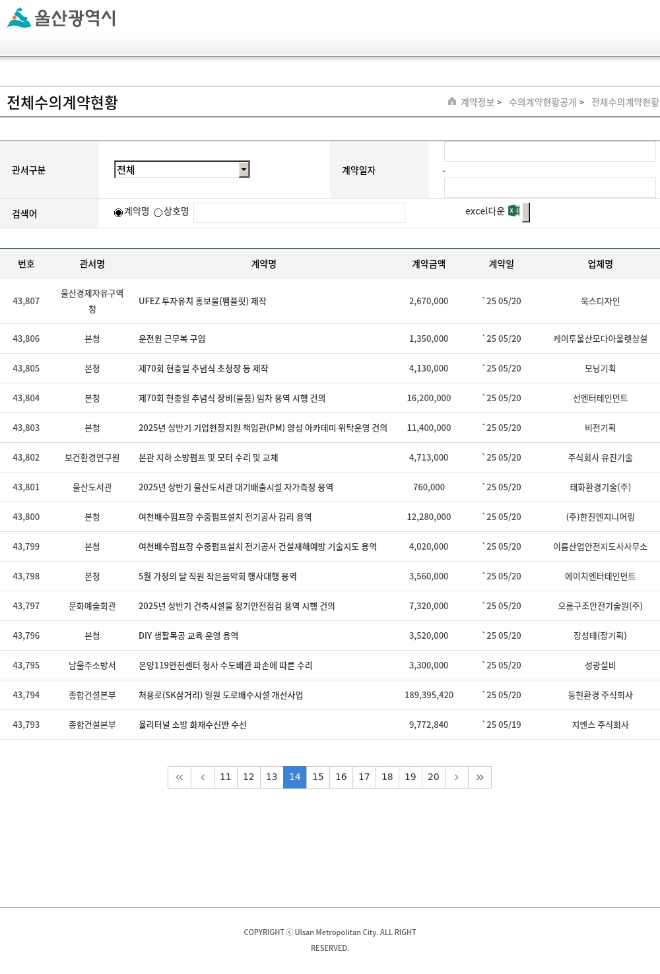Click department 울산경제자유구역청
The width and height of the screenshot is (660, 974).
tap(92, 302)
